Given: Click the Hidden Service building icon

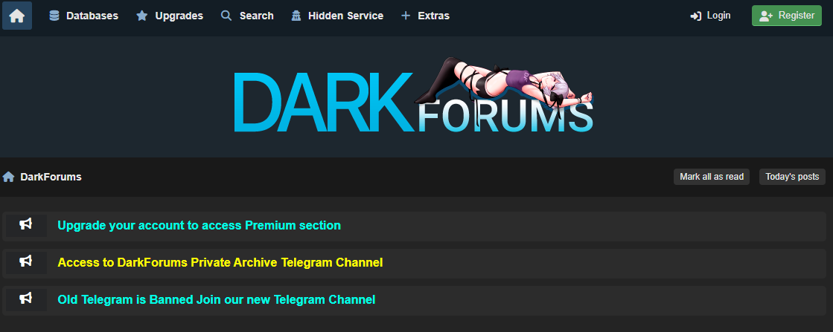Looking at the screenshot, I should point(296,16).
